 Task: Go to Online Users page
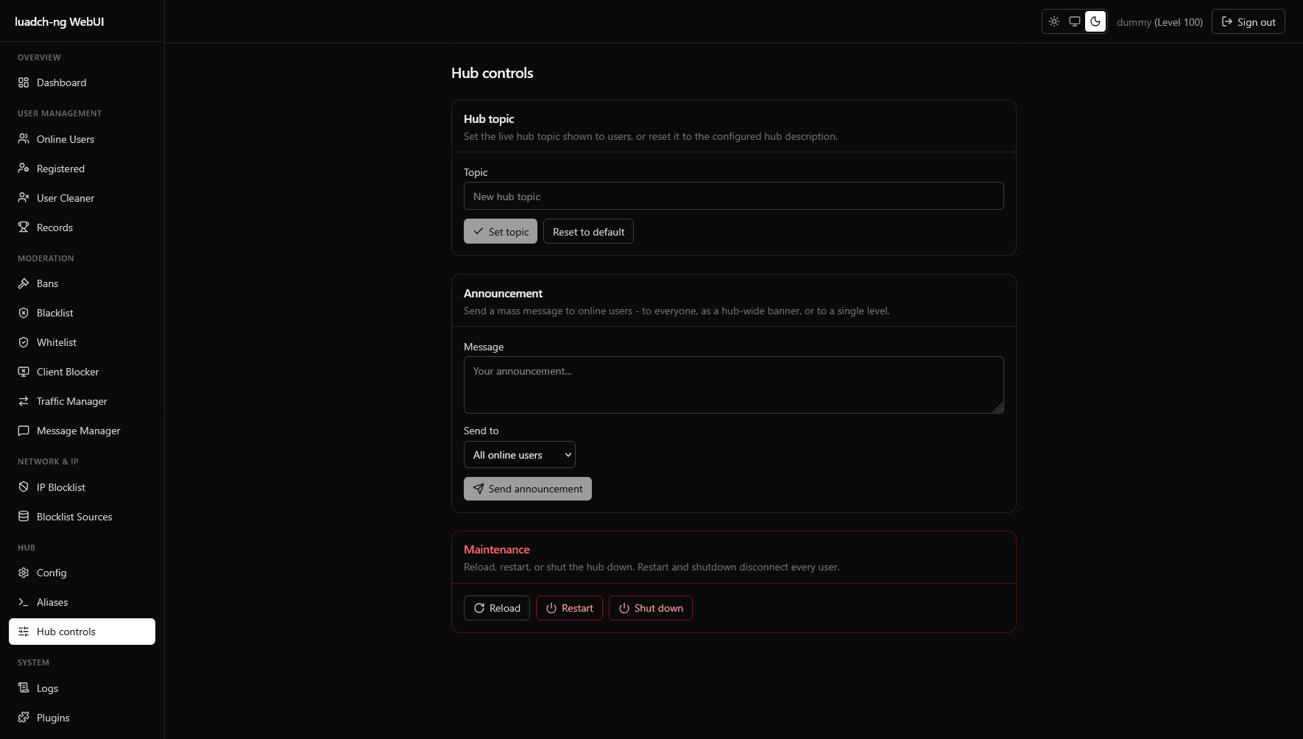[82, 139]
